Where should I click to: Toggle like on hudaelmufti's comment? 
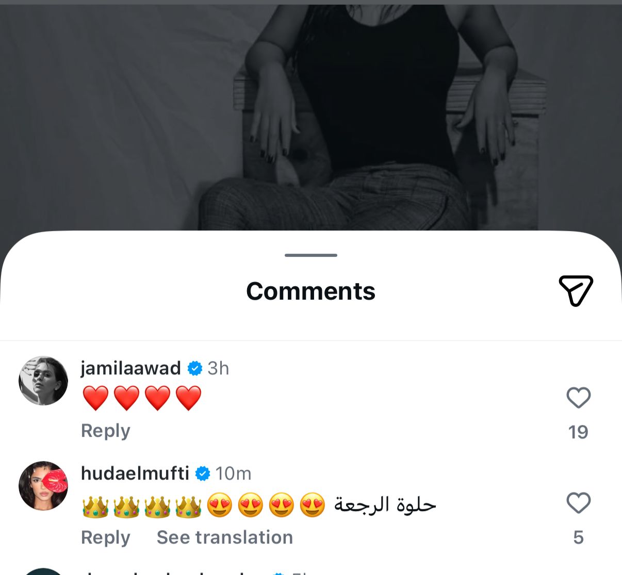pos(578,503)
